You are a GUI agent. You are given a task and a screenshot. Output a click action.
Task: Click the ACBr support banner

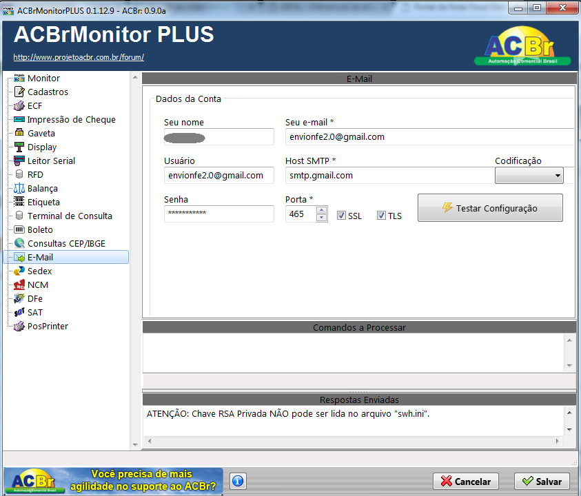(114, 480)
